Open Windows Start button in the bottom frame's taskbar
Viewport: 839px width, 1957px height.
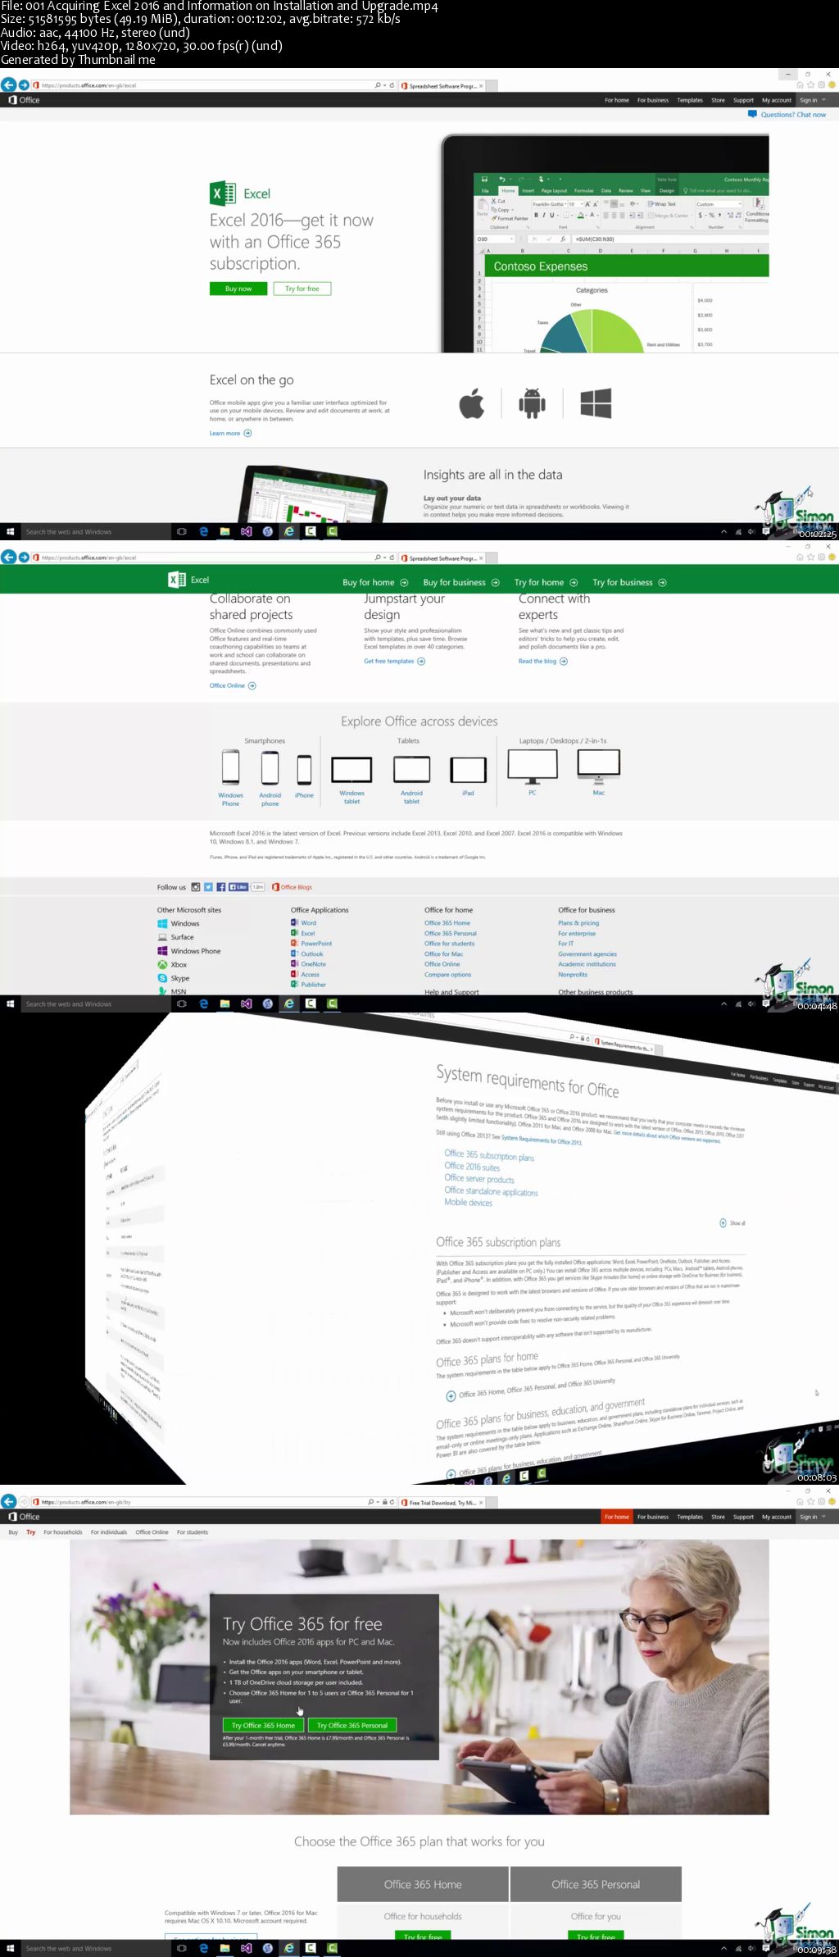(10, 1948)
